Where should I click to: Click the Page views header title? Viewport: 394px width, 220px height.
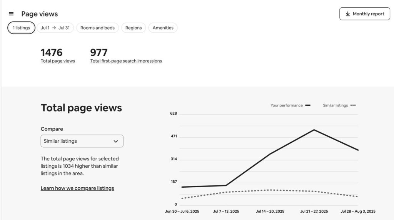[x=39, y=14]
